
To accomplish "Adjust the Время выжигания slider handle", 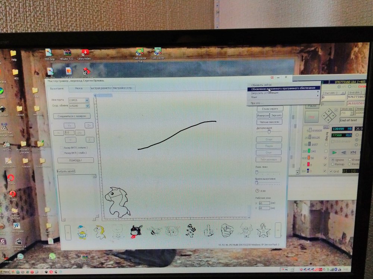I will (257, 183).
